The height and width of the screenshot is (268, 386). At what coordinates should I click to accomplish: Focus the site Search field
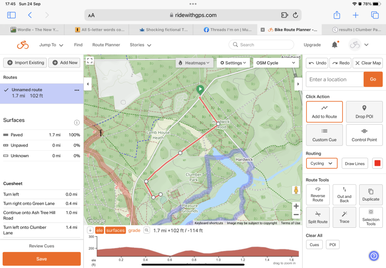tap(261, 45)
